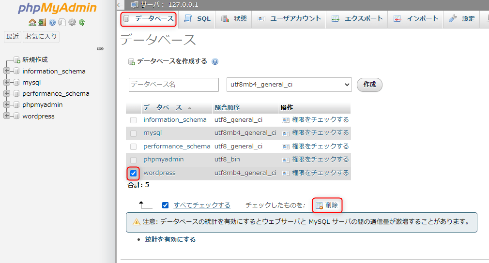489x263 pixels.
Task: Click the お気に入り button in sidebar
Action: (41, 37)
